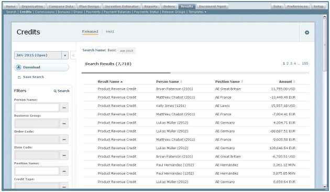The height and width of the screenshot is (192, 330).
Task: Click the vertical scrollbar up arrow
Action: pyautogui.click(x=325, y=17)
